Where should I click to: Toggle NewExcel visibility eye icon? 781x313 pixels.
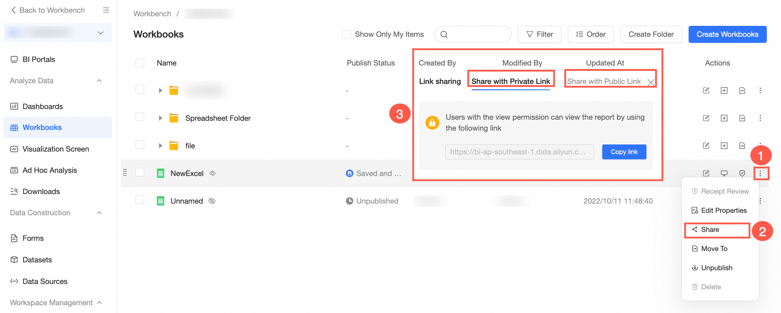pyautogui.click(x=212, y=173)
